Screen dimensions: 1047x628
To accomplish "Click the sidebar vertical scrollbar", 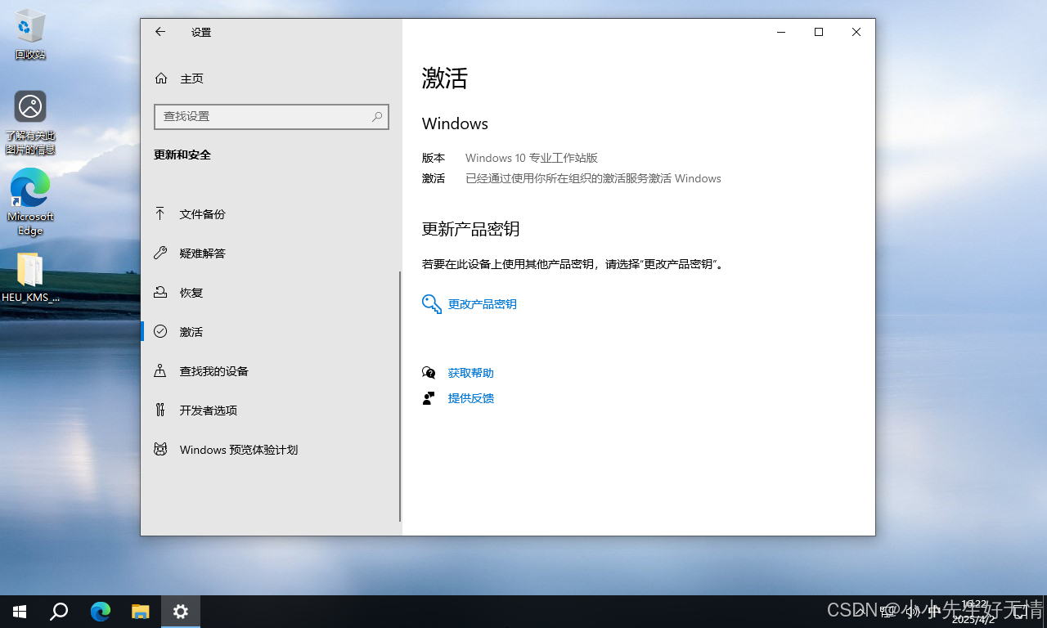I will 400,397.
